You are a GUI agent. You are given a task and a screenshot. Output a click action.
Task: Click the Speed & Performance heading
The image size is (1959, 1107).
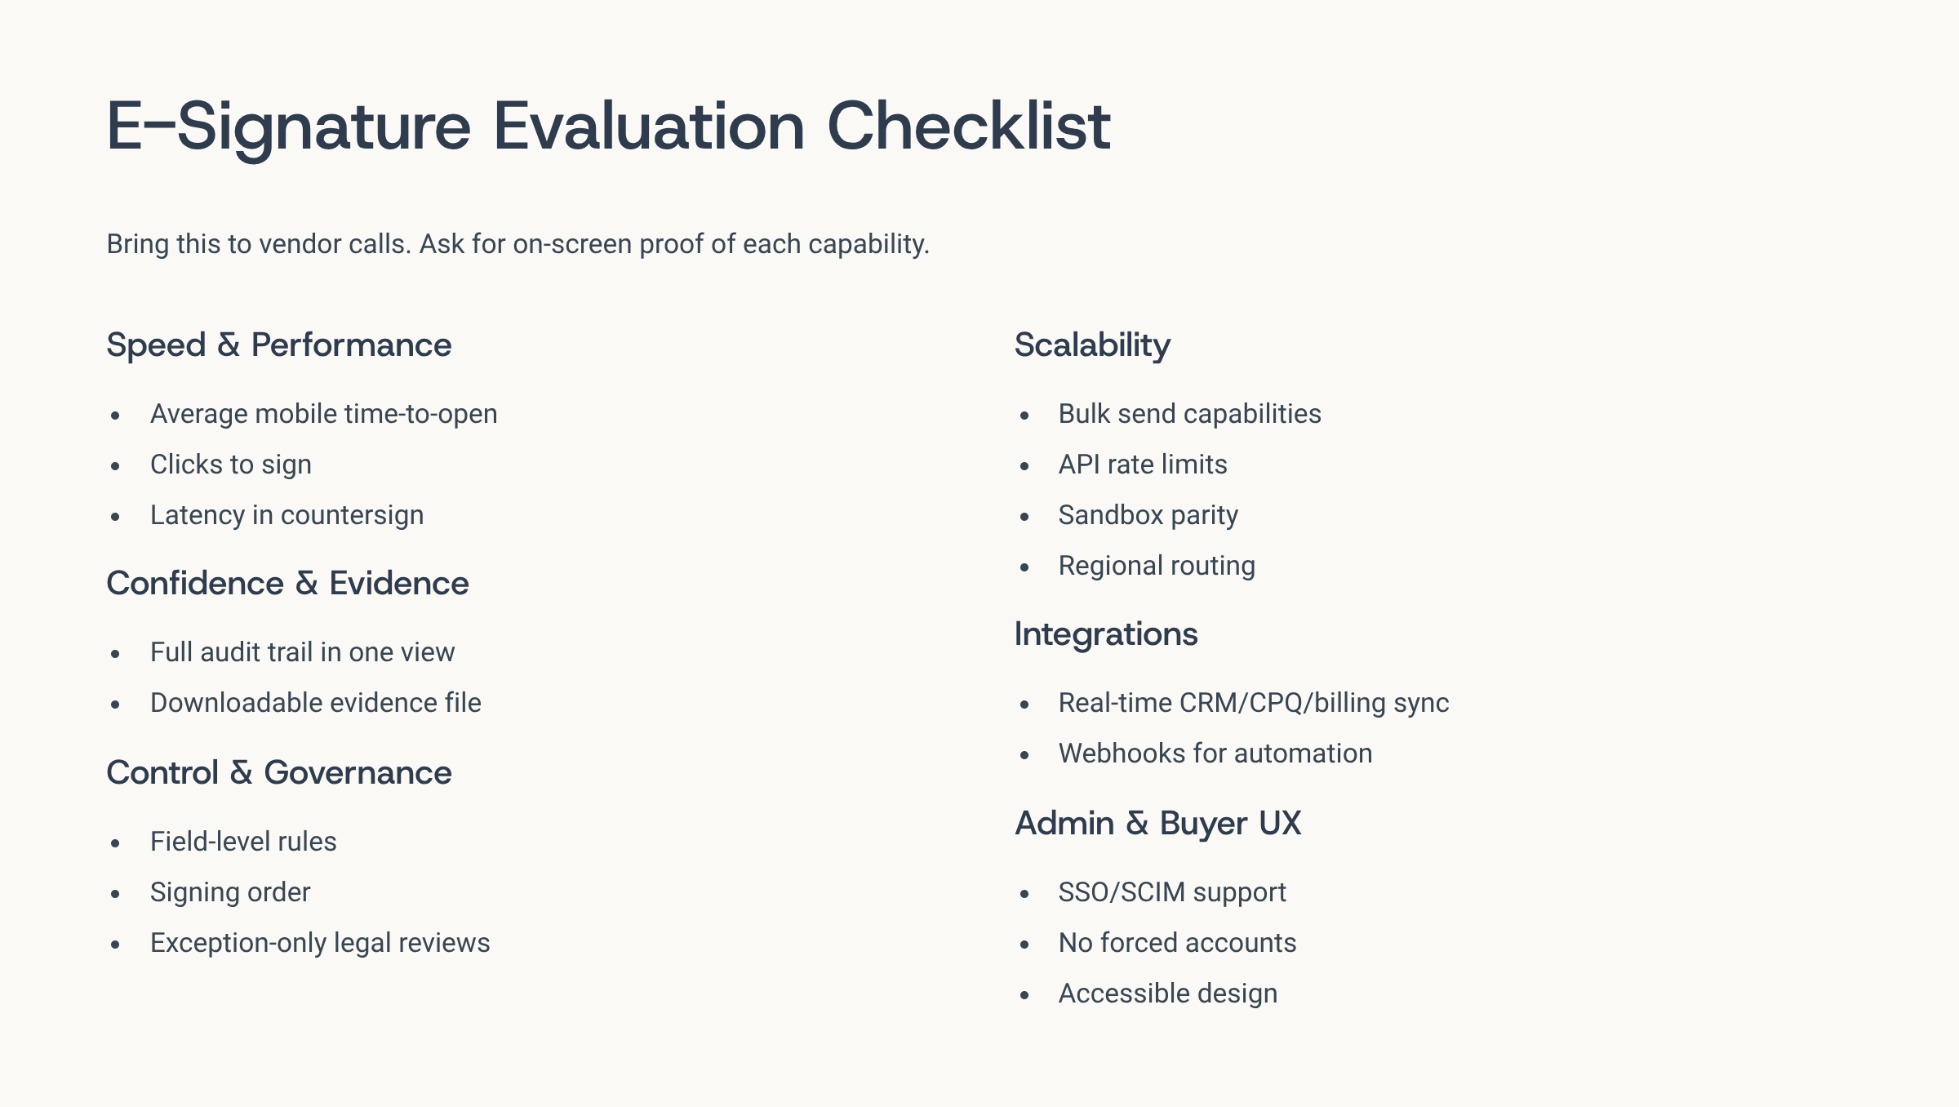[278, 345]
